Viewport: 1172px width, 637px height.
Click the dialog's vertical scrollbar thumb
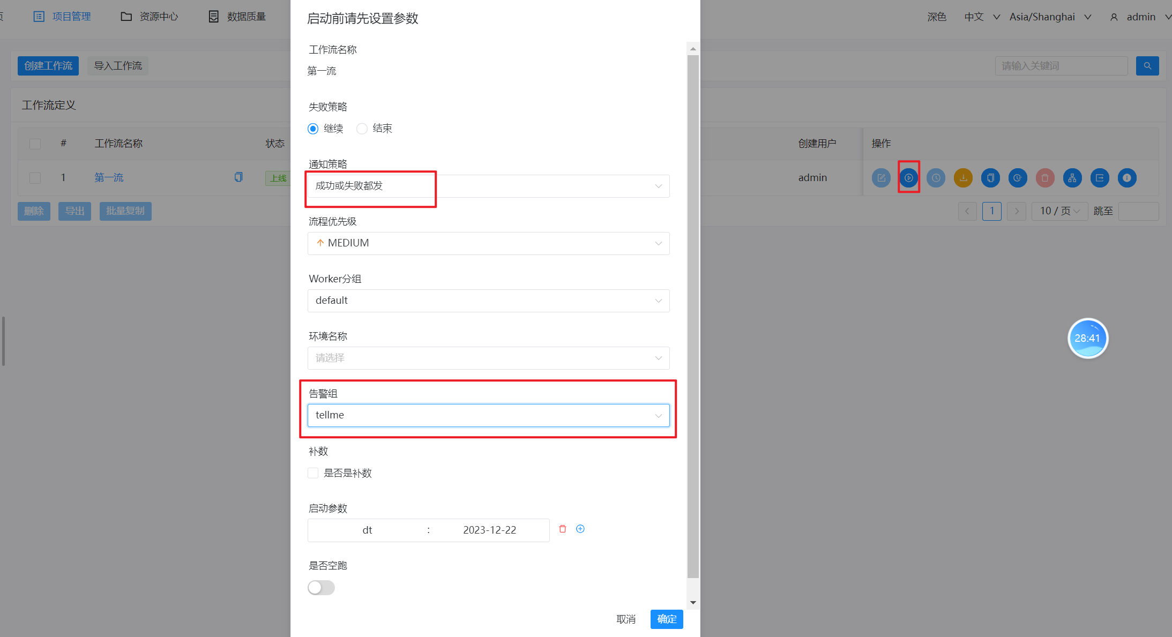coord(693,316)
